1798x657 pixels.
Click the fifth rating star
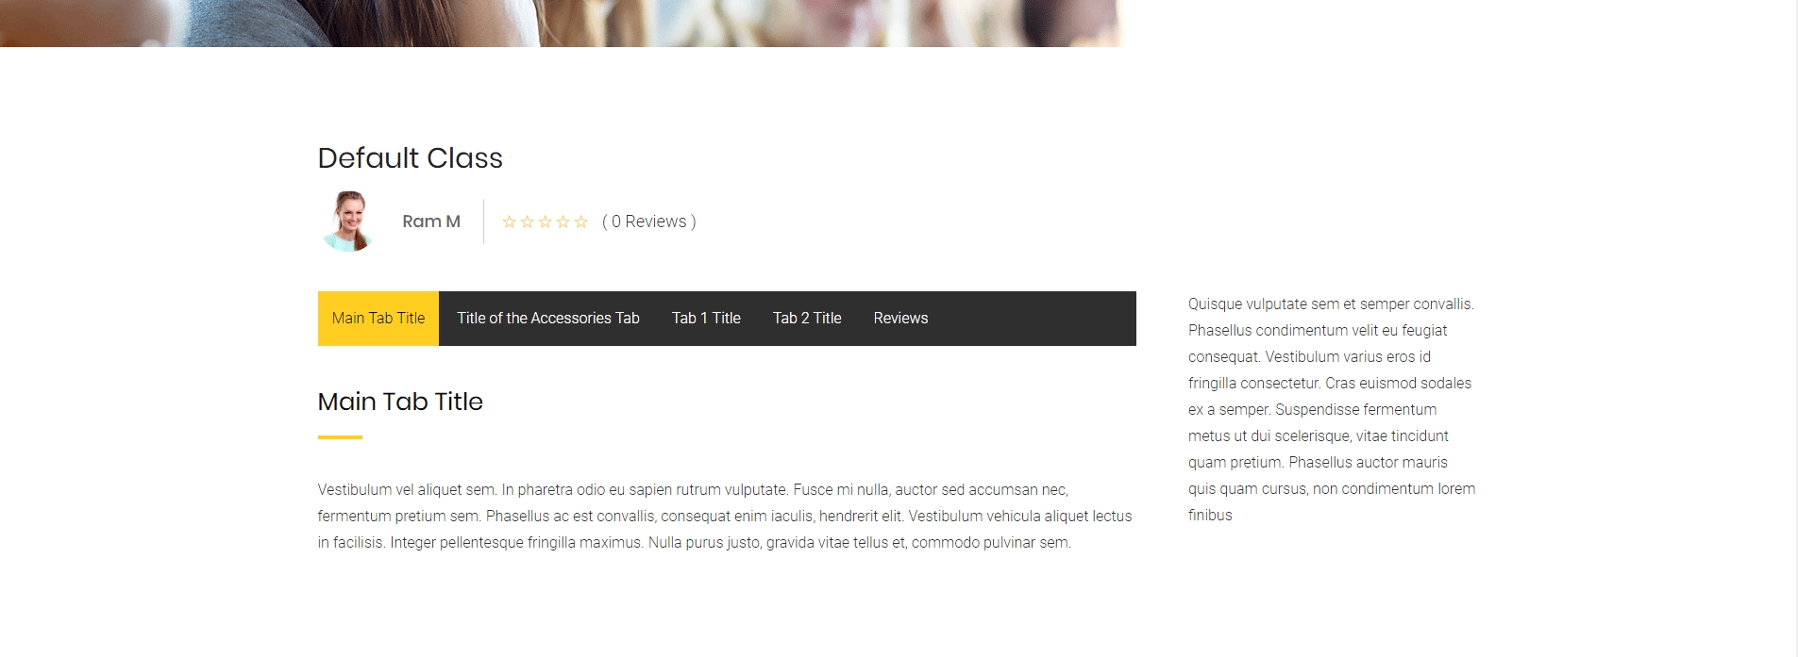pyautogui.click(x=580, y=222)
